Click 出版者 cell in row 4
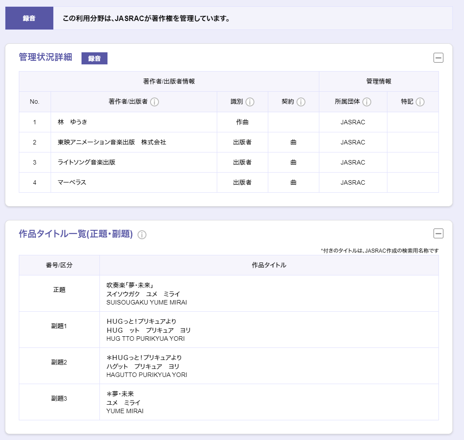 (242, 182)
